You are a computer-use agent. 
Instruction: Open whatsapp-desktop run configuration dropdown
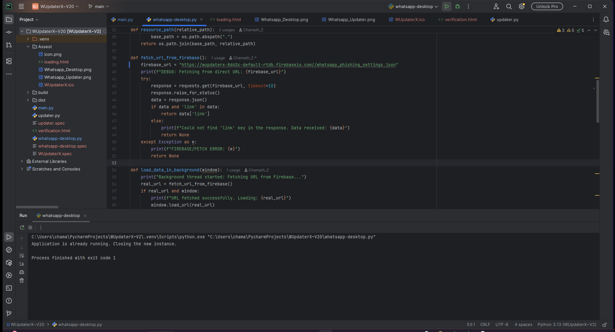(x=413, y=6)
